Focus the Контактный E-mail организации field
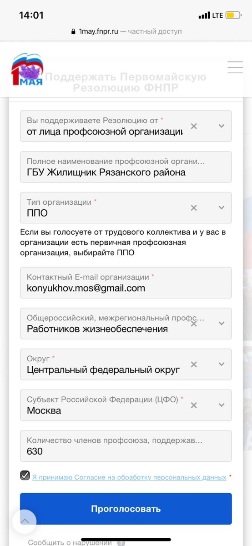252x546 pixels. (126, 283)
